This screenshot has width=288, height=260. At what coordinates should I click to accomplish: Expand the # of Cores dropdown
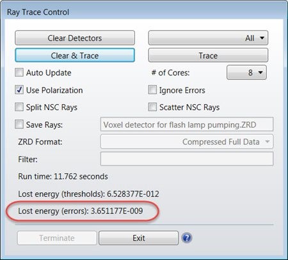[246, 73]
